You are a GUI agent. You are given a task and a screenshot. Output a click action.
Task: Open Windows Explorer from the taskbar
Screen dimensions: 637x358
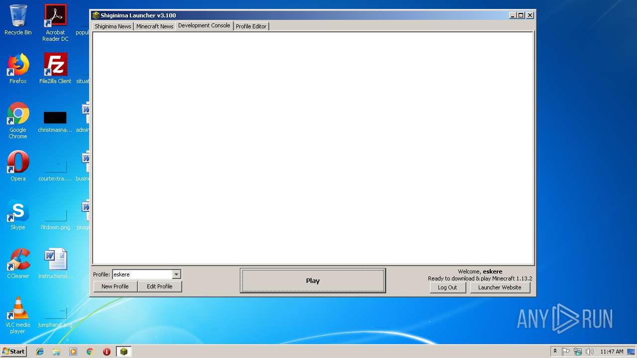click(56, 352)
